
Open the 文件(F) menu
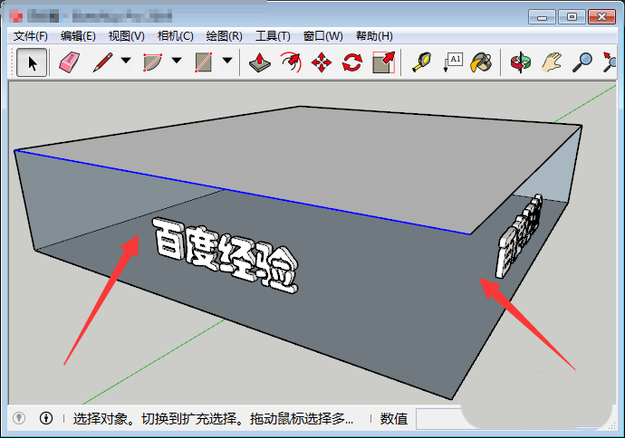click(x=30, y=36)
